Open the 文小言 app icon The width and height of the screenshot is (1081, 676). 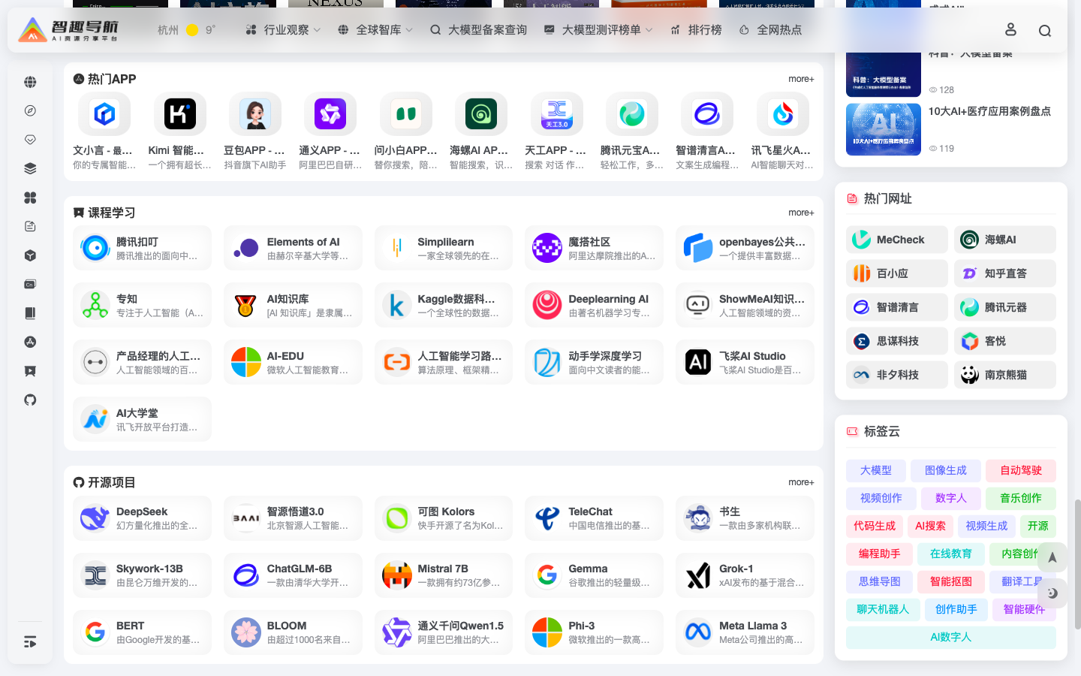pos(104,114)
